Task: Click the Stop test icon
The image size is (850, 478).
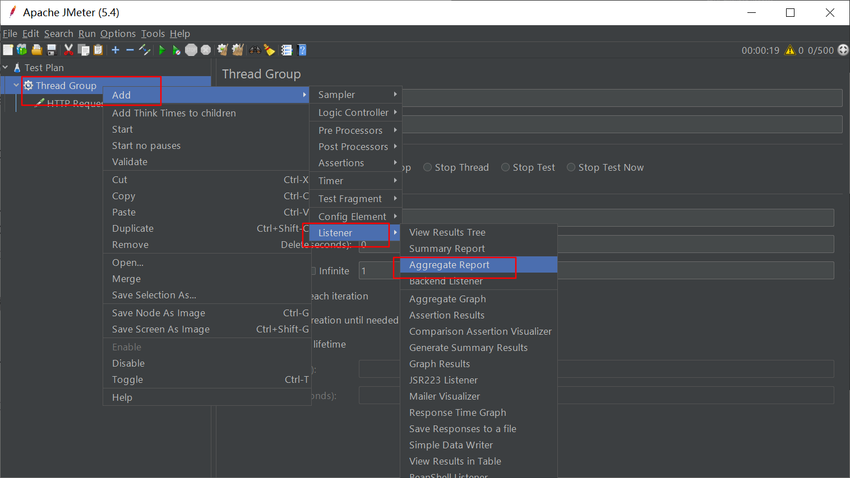Action: [x=191, y=50]
